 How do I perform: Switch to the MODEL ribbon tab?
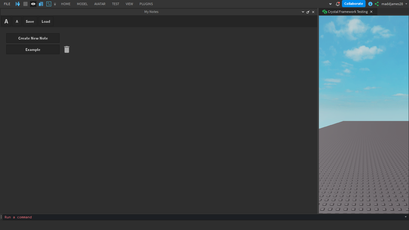pos(82,4)
